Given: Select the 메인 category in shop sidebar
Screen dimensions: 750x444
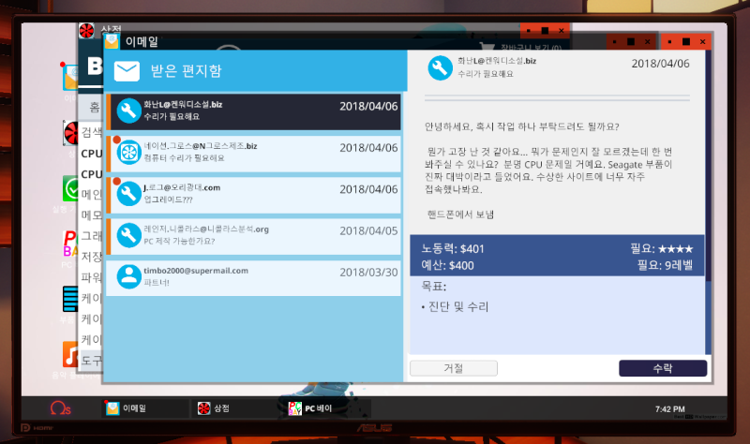Looking at the screenshot, I should click(91, 194).
